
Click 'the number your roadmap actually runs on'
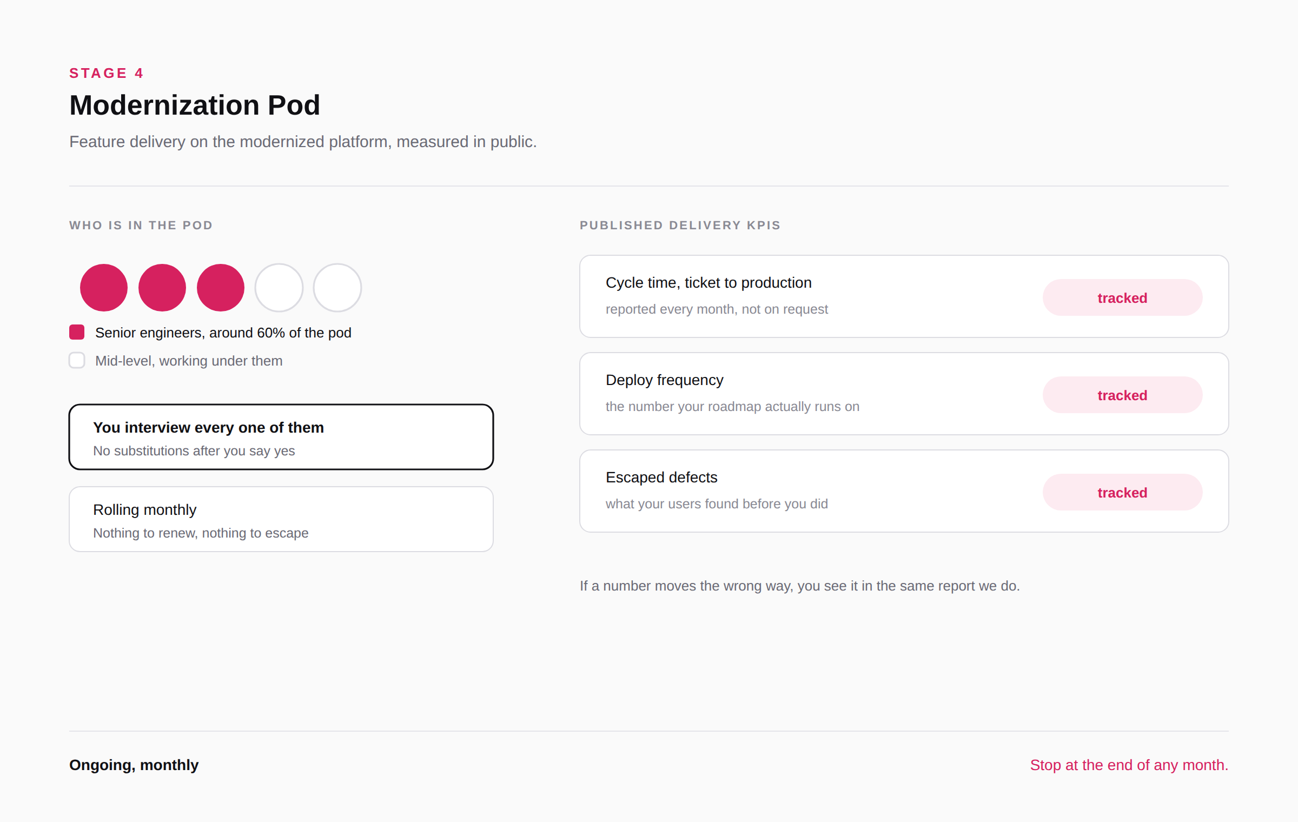[x=732, y=407]
